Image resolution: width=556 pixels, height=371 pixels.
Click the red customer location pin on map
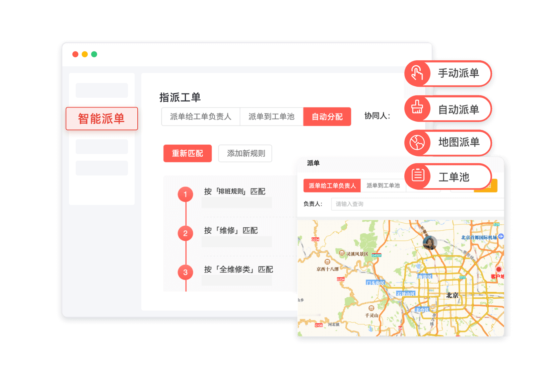point(498,269)
